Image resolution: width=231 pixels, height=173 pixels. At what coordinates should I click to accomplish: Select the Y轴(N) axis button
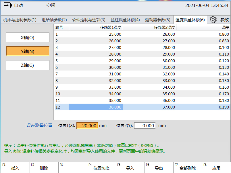click(28, 51)
